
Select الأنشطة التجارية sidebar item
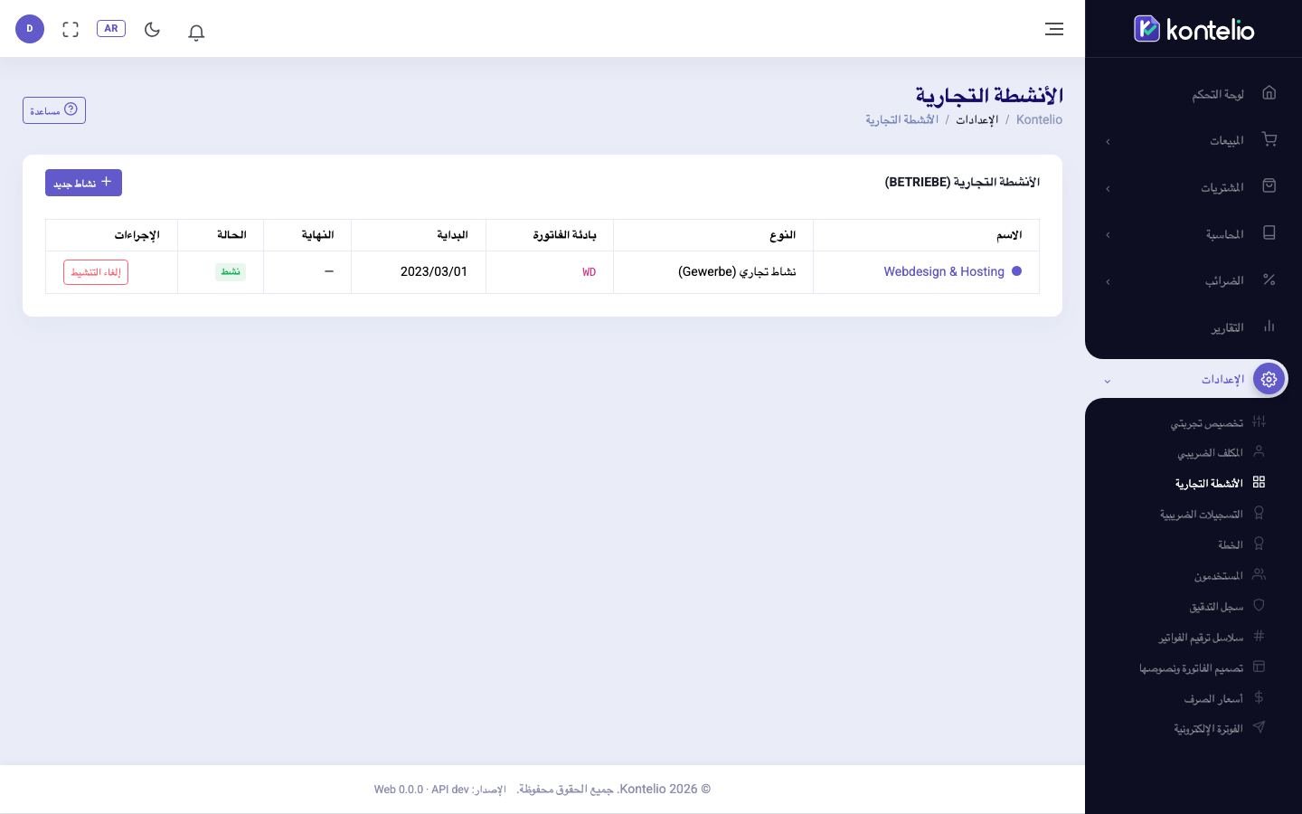(x=1220, y=483)
